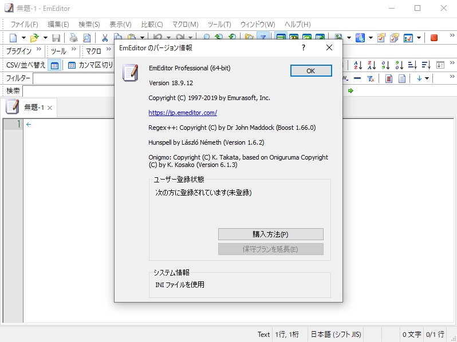The image size is (457, 342).
Task: Open the dropdown arrow beside New icon
Action: coord(23,38)
